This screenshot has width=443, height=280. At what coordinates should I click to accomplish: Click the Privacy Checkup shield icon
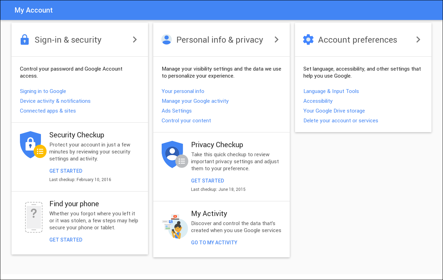pos(175,155)
